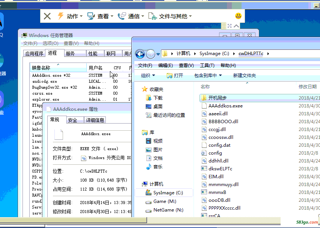This screenshot has height=228, width=320.
Task: Switch to 常规 tab in properties dialog
Action: point(57,119)
